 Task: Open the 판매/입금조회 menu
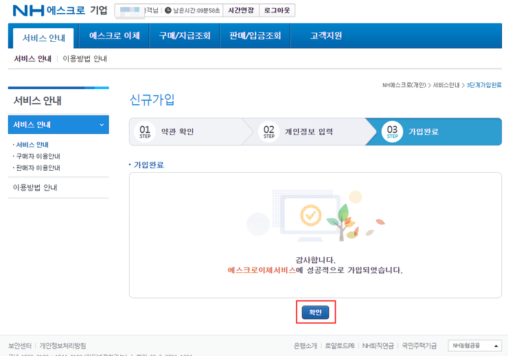point(255,36)
